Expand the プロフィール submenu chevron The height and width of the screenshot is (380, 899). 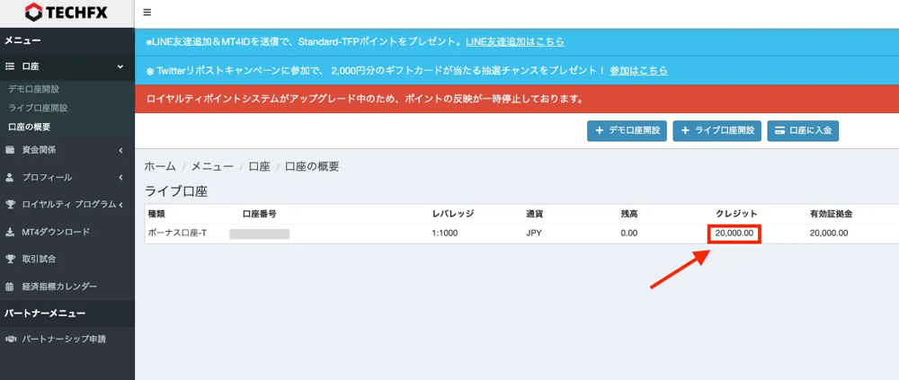pos(121,177)
